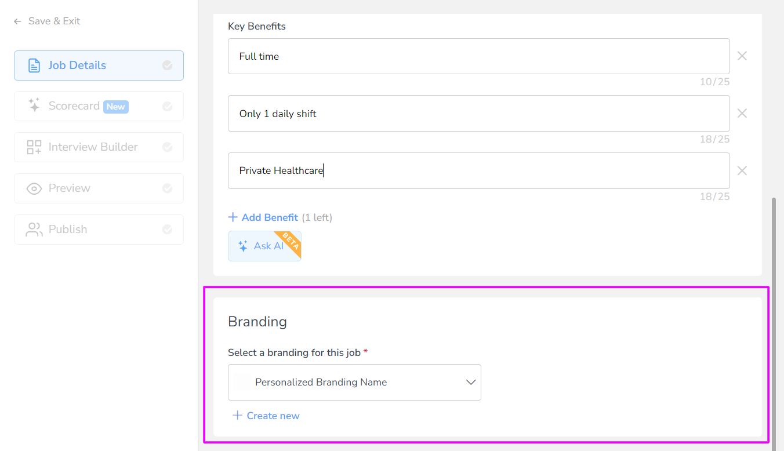784x451 pixels.
Task: Click the Preview eye icon
Action: tap(34, 188)
